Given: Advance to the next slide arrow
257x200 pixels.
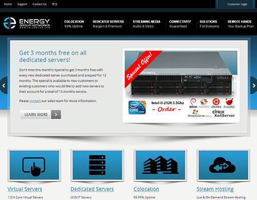Looking at the screenshot, I should [x=254, y=85].
